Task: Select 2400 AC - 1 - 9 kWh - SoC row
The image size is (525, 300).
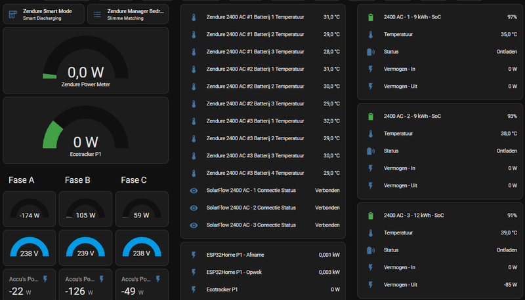Action: (442, 18)
